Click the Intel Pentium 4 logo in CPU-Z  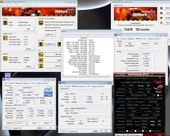[x=48, y=91]
